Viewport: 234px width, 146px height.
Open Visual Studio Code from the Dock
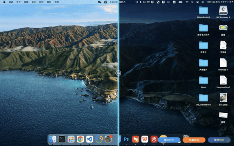pos(89,139)
